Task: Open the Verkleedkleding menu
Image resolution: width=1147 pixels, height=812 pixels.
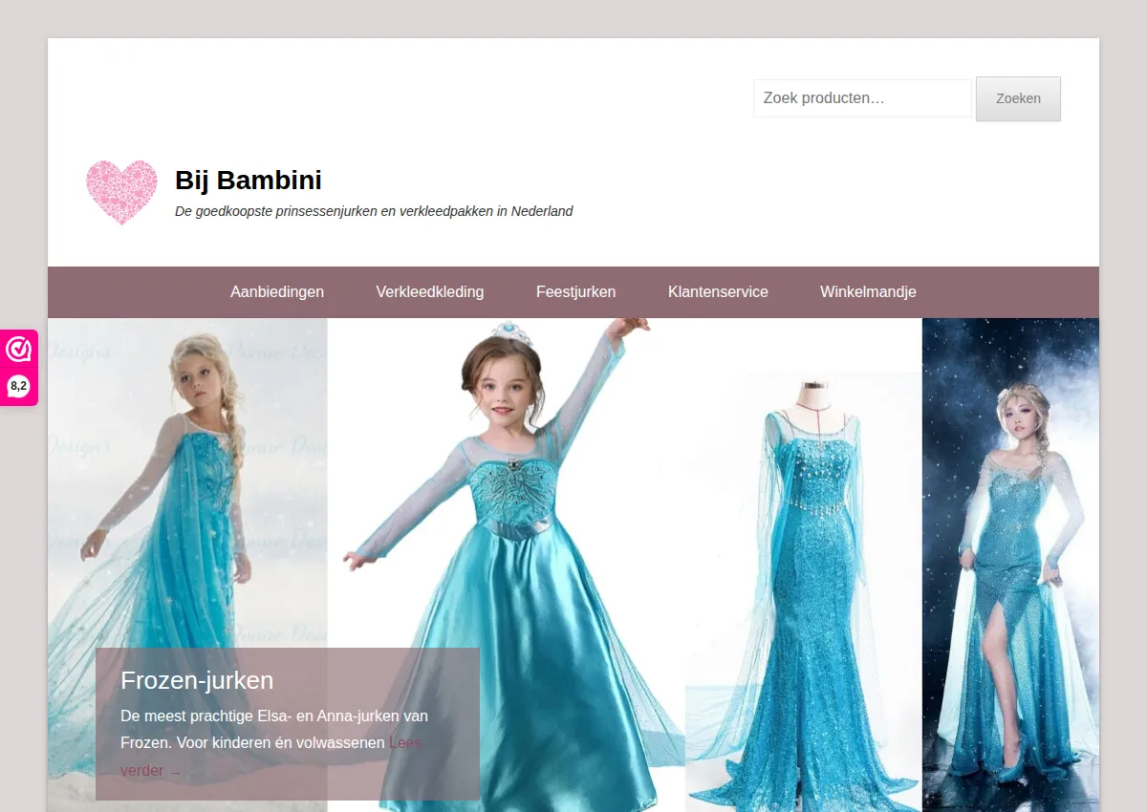Action: tap(430, 292)
